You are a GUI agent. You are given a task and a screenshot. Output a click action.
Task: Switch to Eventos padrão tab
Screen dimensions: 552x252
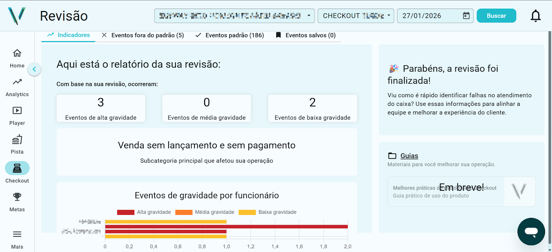230,35
